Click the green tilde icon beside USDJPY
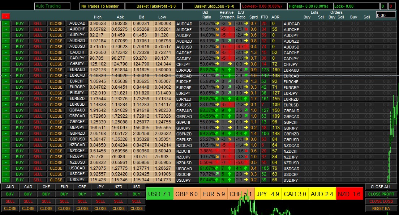399x215 pixels. (5, 180)
